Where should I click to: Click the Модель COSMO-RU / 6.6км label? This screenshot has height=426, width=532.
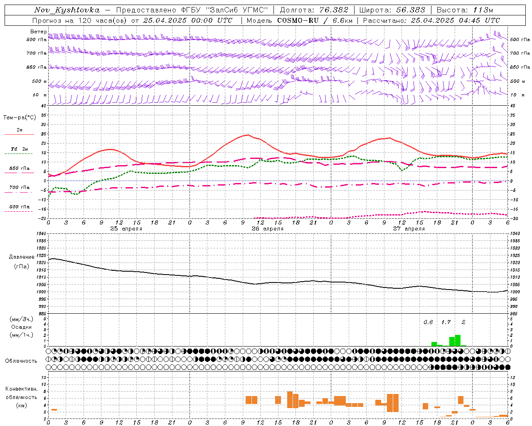click(299, 20)
